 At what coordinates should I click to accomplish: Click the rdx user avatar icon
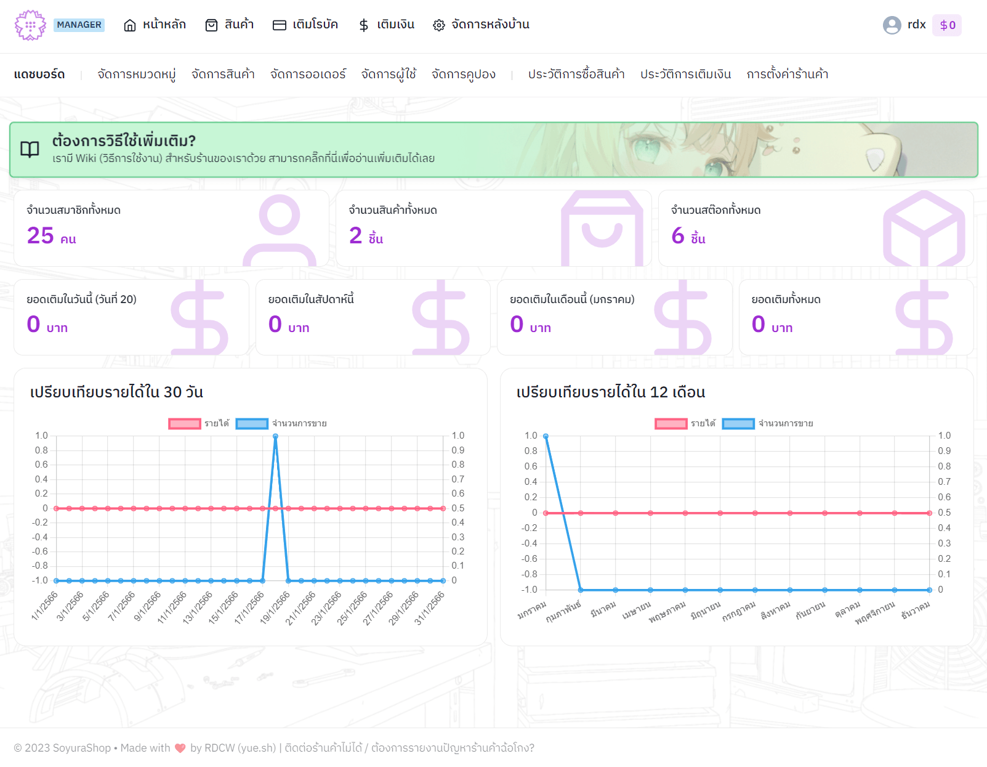[x=892, y=25]
